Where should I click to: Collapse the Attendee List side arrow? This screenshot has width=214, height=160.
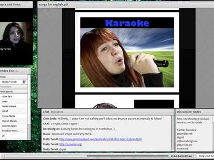pyautogui.click(x=29, y=100)
